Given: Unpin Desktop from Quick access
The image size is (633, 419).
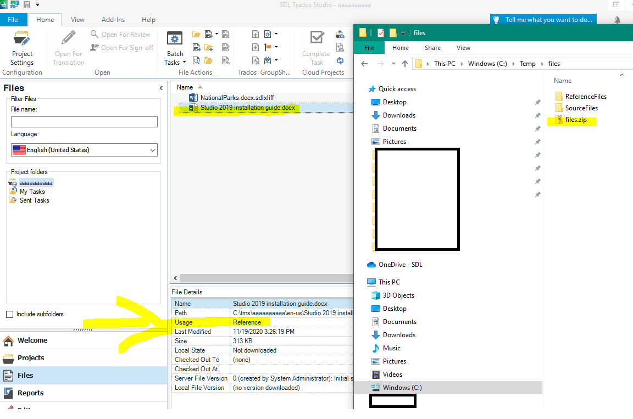Looking at the screenshot, I should tap(538, 103).
